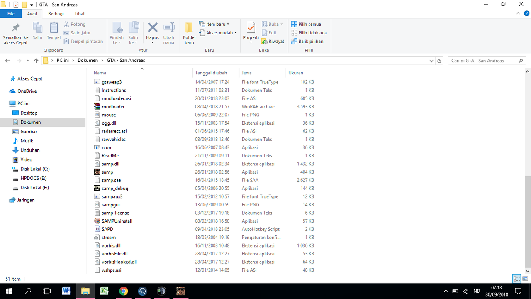
Task: Select Disk Lokal (C:) drive
Action: pos(35,169)
